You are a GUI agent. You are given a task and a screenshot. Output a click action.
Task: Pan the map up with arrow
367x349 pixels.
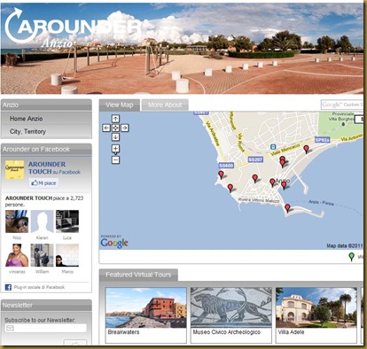coord(115,119)
